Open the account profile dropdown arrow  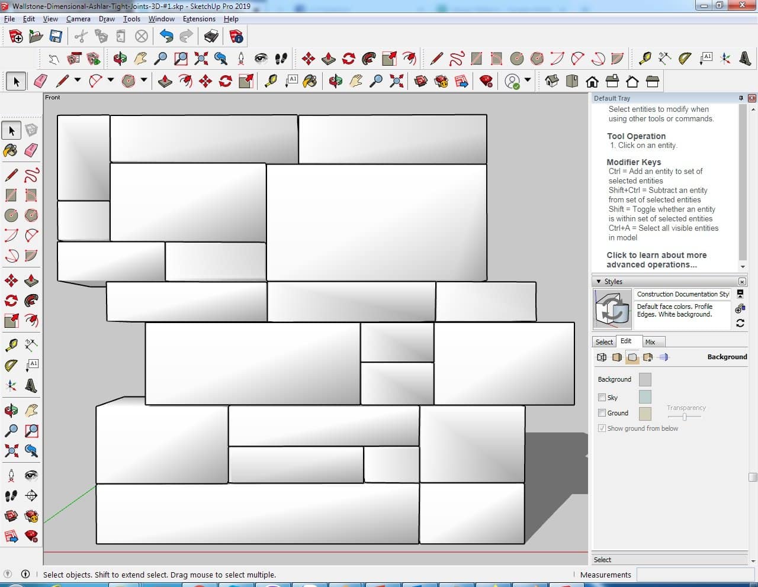(x=528, y=80)
